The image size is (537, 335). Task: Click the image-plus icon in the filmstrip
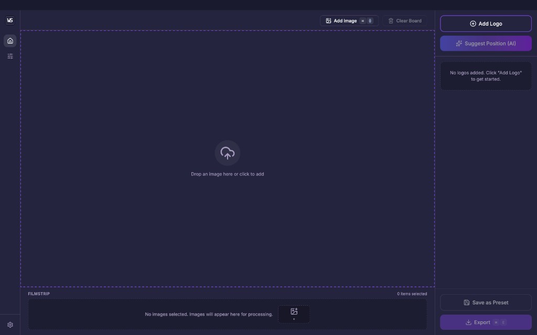294,311
